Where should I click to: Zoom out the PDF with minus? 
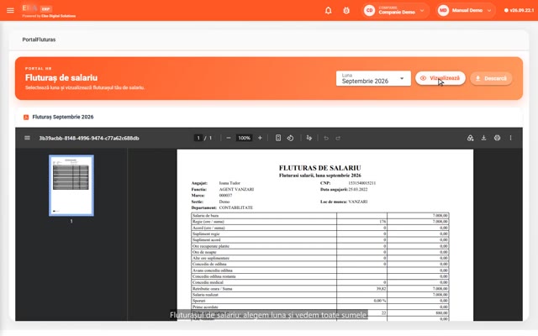pos(229,138)
